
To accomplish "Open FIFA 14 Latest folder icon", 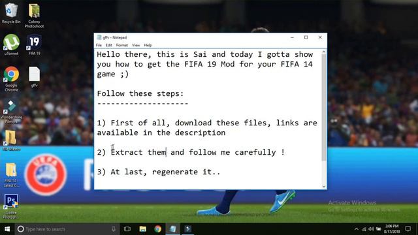I will click(11, 175).
